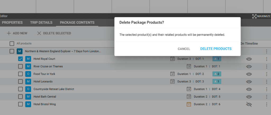This screenshot has width=271, height=115.
Task: Show Hotel Bristol Wing on timeline
Action: 249,104
